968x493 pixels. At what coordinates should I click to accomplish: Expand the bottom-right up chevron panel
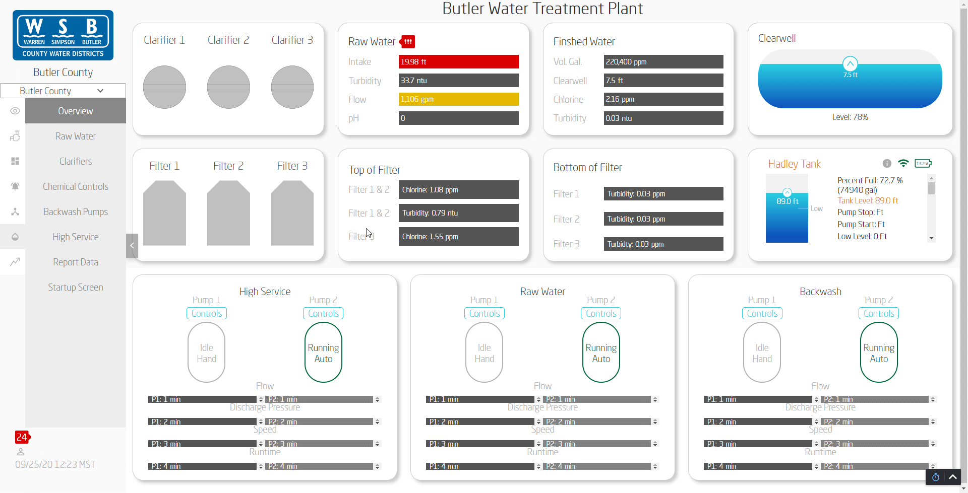click(953, 477)
